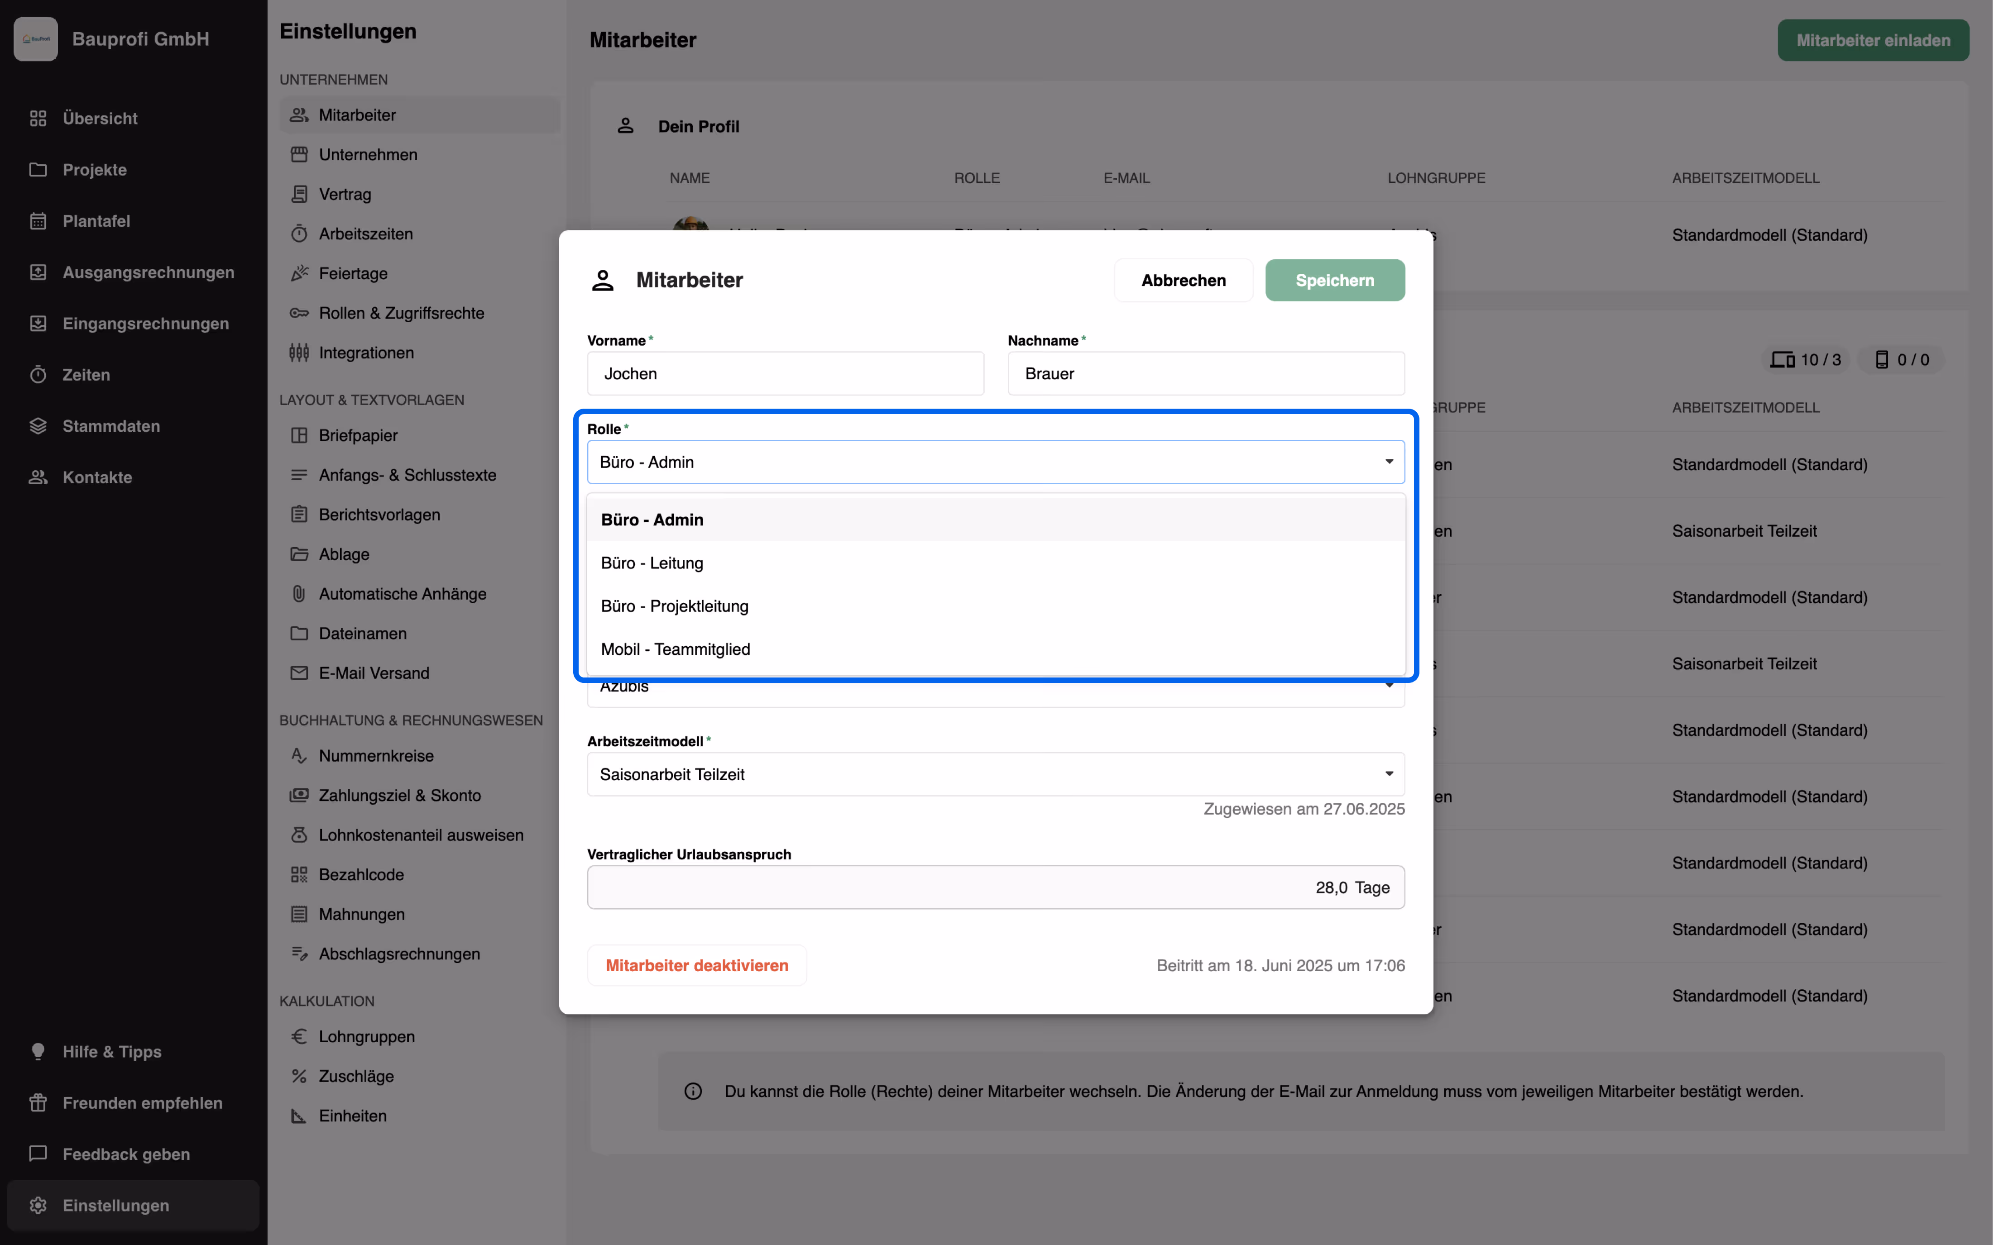Image resolution: width=1994 pixels, height=1245 pixels.
Task: Click Abbrechen to cancel editing
Action: pos(1183,281)
